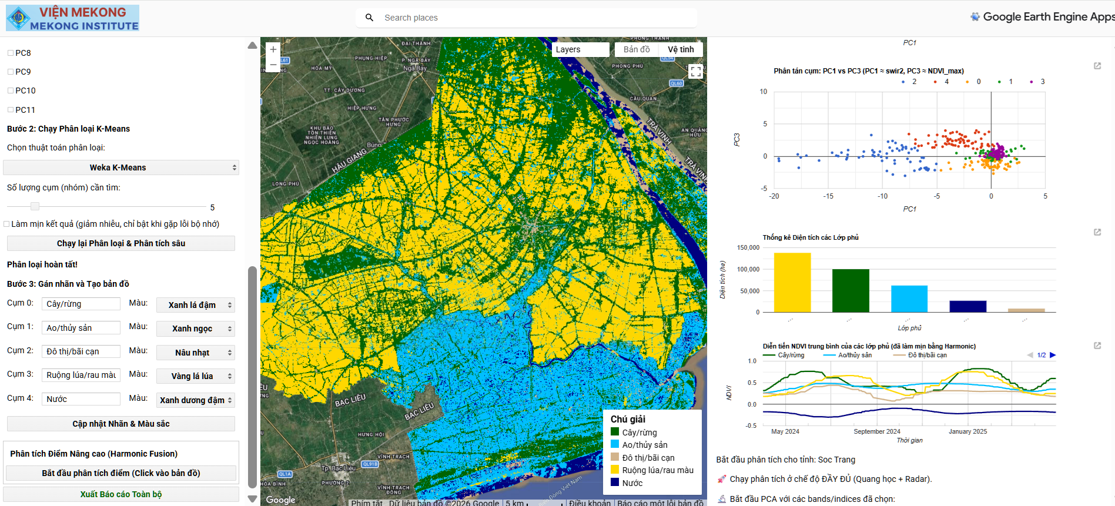Open the map Layers panel

click(581, 49)
